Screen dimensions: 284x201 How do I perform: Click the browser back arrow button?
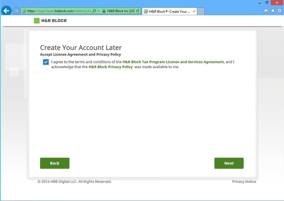point(6,11)
